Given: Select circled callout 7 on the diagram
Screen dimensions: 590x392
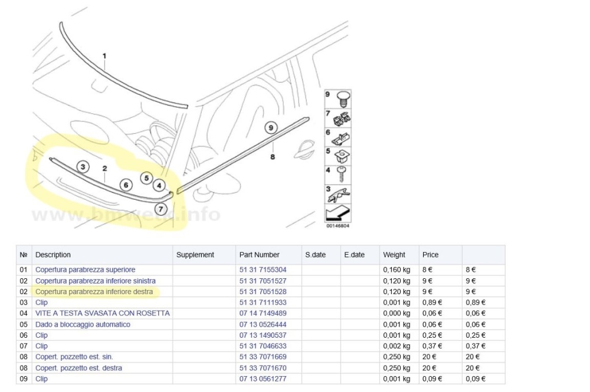Looking at the screenshot, I should click(x=160, y=209).
